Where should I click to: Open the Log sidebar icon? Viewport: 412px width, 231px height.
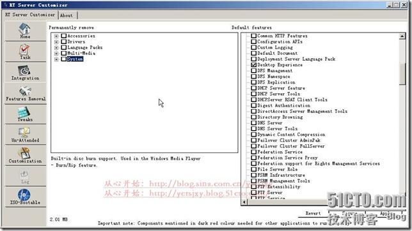coord(25,177)
